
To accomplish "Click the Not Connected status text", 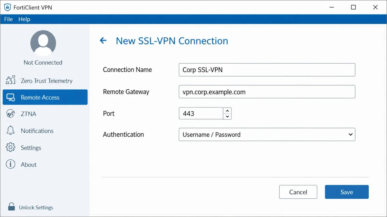I will click(43, 62).
